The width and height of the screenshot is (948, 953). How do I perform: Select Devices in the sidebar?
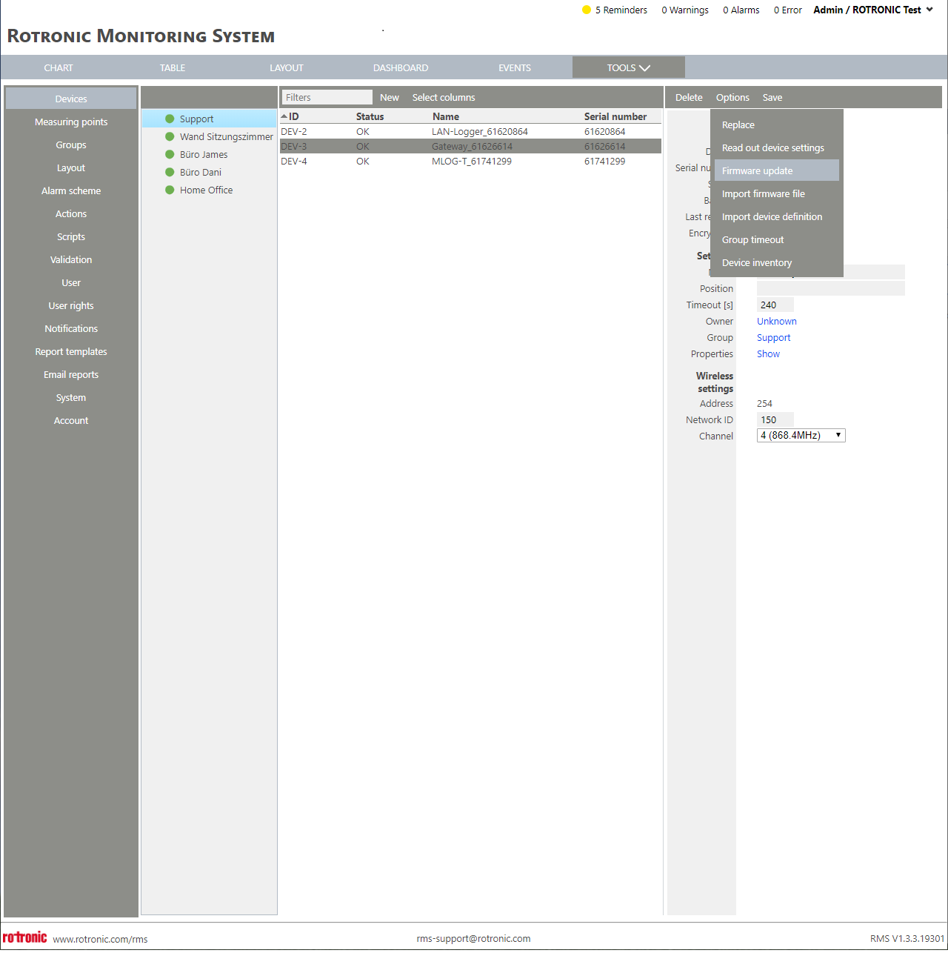click(71, 99)
